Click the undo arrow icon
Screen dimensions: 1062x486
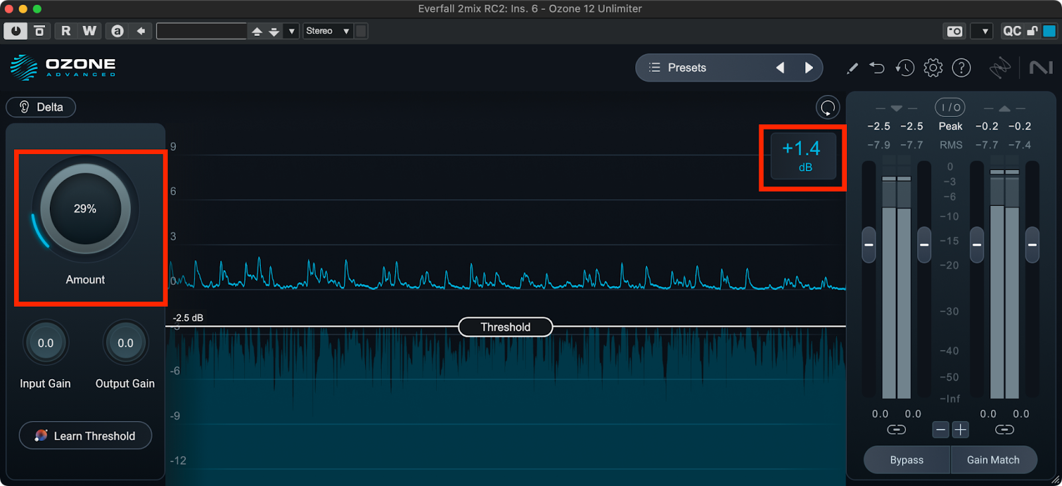[877, 68]
